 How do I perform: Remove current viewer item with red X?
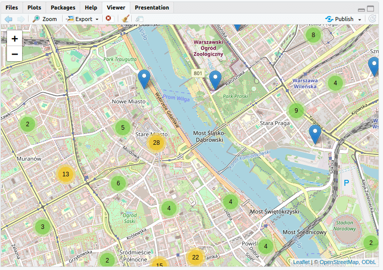(x=108, y=19)
